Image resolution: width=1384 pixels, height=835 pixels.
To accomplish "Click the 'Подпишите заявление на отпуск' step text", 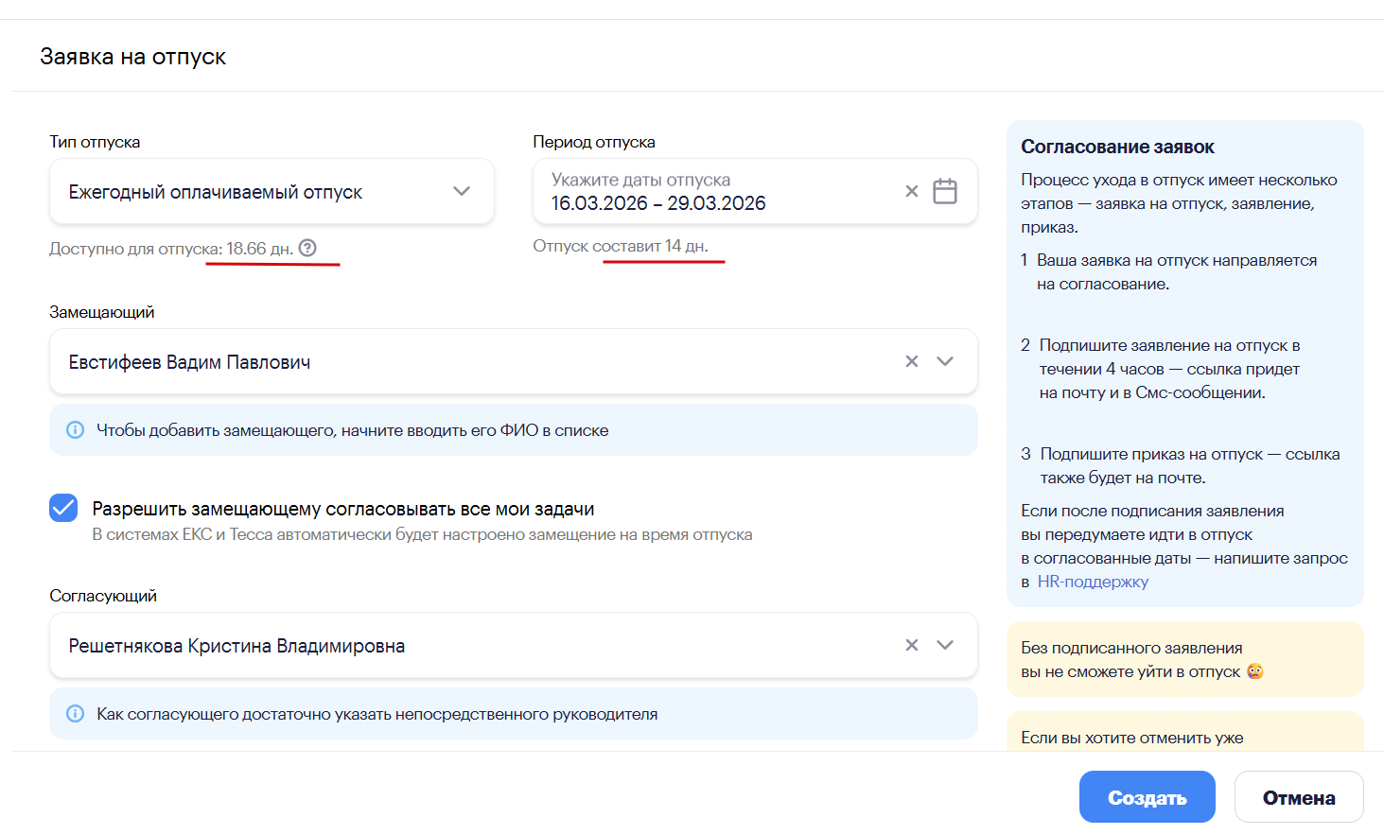I will pyautogui.click(x=1169, y=369).
